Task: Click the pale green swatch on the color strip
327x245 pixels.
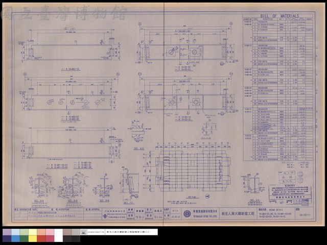Action: pos(24,232)
